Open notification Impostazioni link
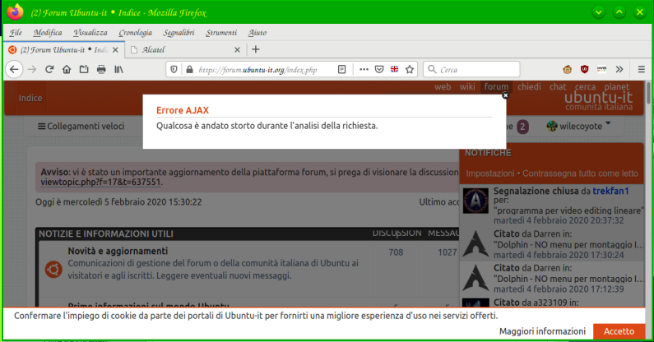The image size is (654, 342). tap(490, 173)
